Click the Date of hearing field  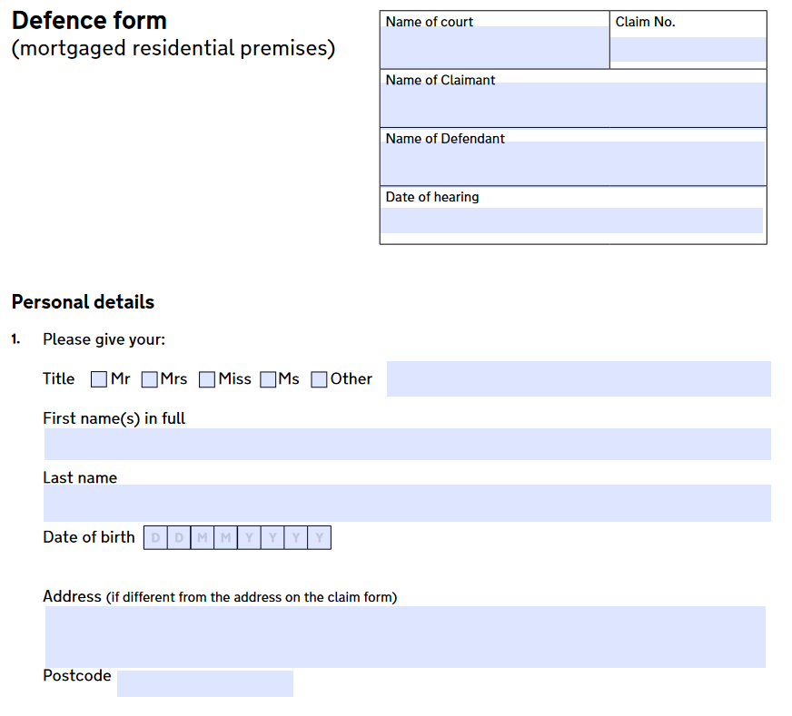572,221
